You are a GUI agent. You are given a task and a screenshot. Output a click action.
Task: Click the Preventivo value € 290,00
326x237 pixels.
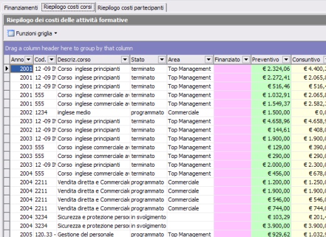click(x=271, y=156)
